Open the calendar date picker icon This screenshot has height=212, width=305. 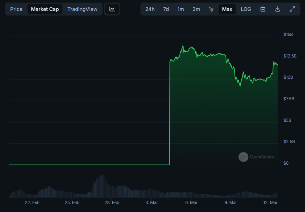click(x=263, y=9)
